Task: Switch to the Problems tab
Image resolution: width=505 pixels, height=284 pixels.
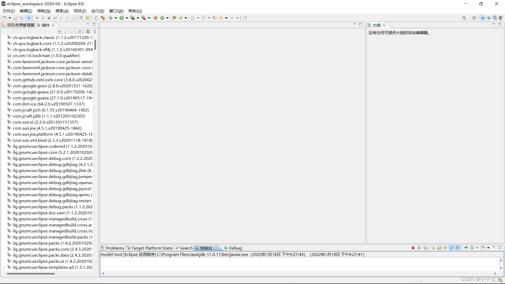Action: (112, 248)
